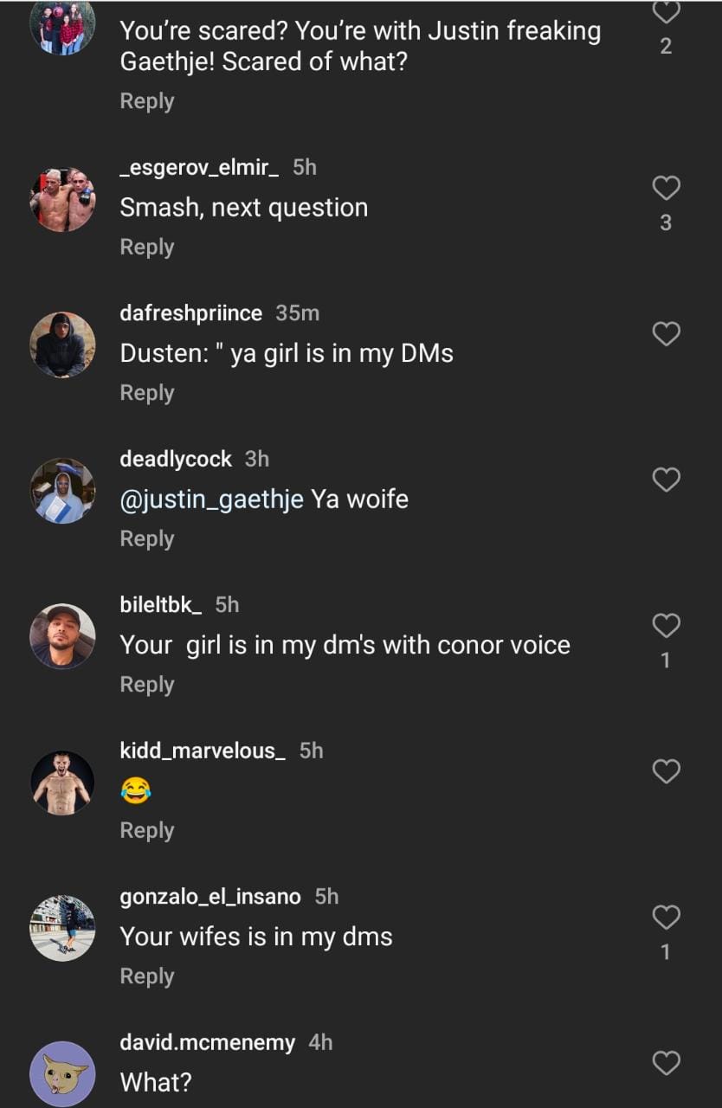Open the kidd_marvelous_ username link
722x1108 pixels.
click(202, 750)
